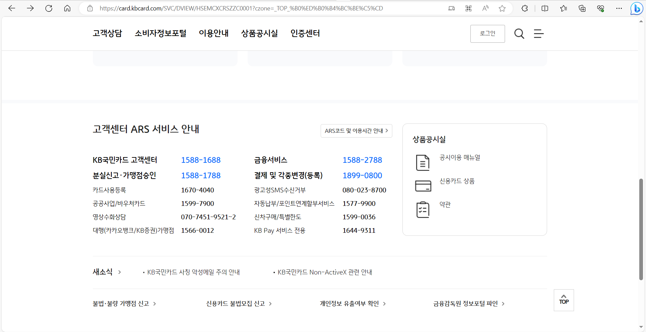Open 공시이용 매뉴얼 document icon
The image size is (646, 332).
[x=423, y=163]
